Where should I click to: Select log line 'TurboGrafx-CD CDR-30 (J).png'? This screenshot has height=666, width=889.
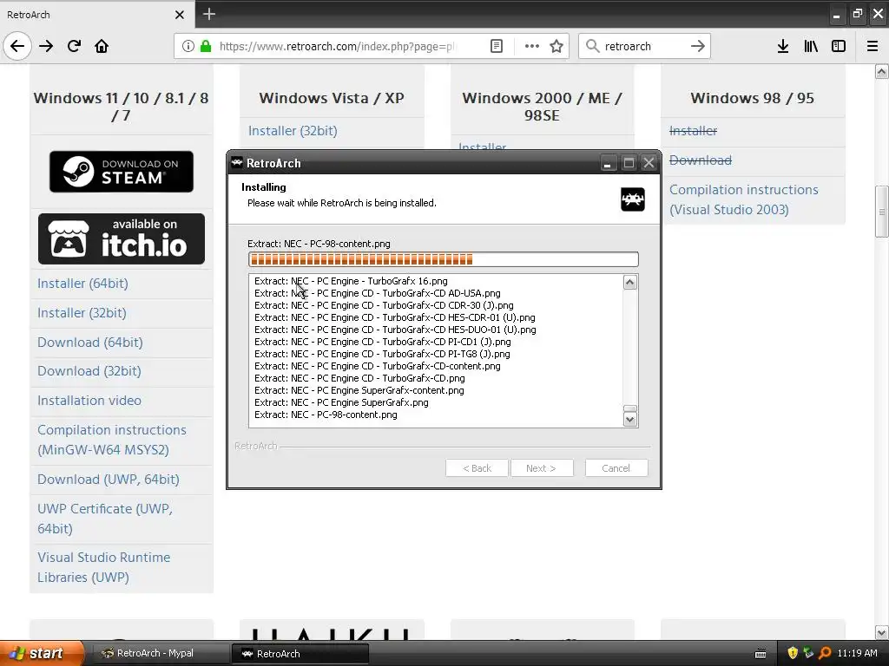click(x=384, y=305)
